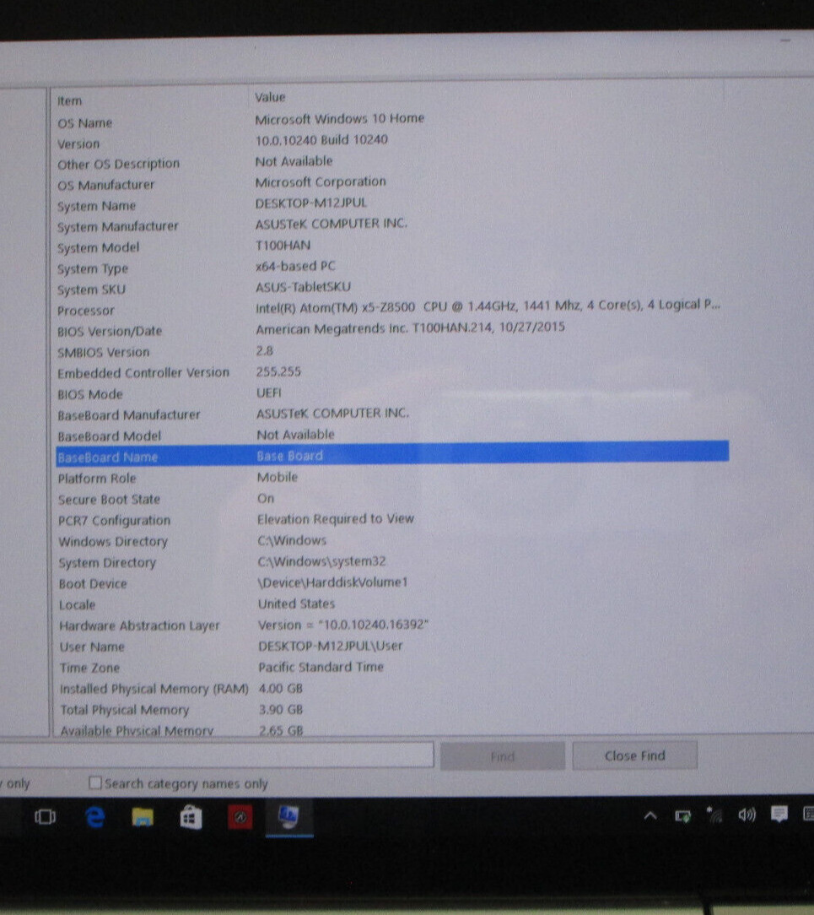Launch Microsoft Edge from the taskbar
814x915 pixels.
tap(94, 816)
